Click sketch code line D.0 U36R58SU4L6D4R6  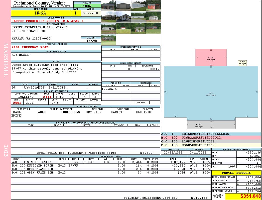pos(211,145)
